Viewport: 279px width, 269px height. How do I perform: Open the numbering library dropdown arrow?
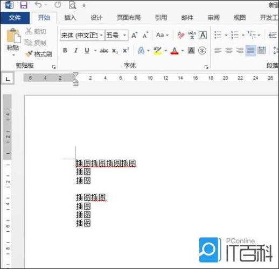point(243,35)
